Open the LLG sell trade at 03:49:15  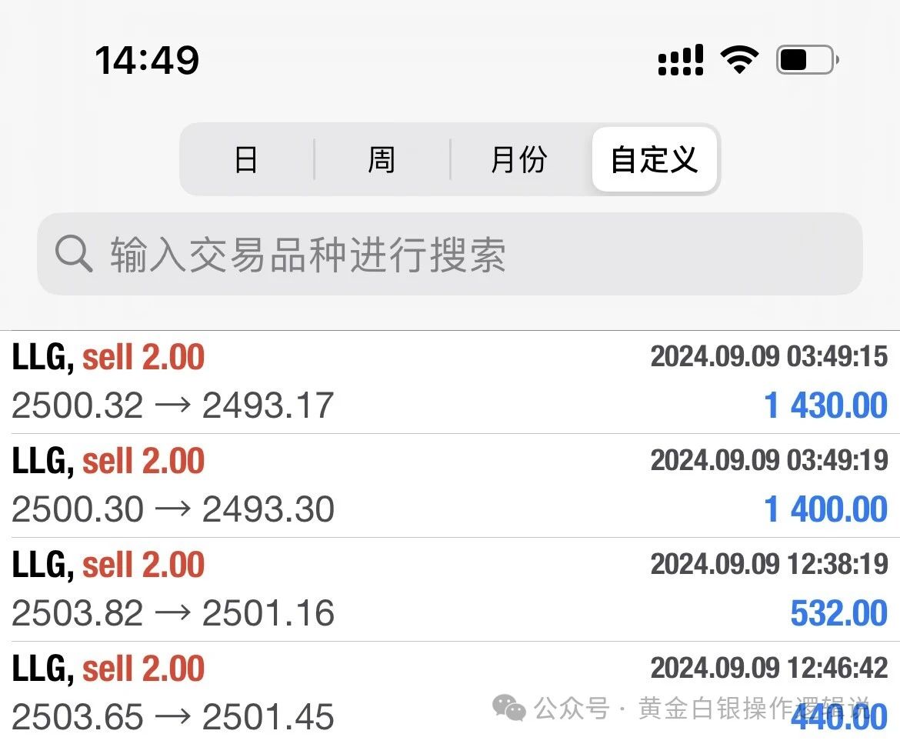[x=450, y=382]
